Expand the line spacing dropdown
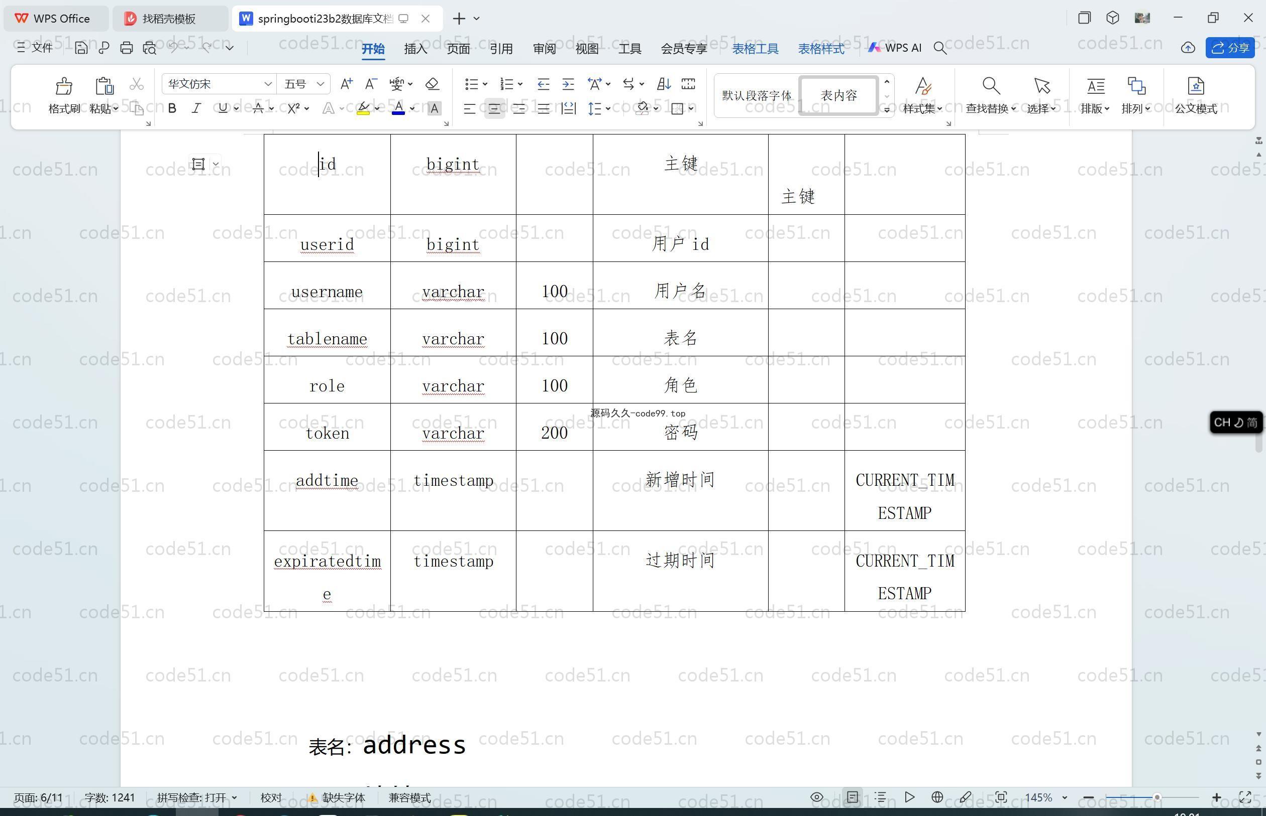 pyautogui.click(x=608, y=108)
